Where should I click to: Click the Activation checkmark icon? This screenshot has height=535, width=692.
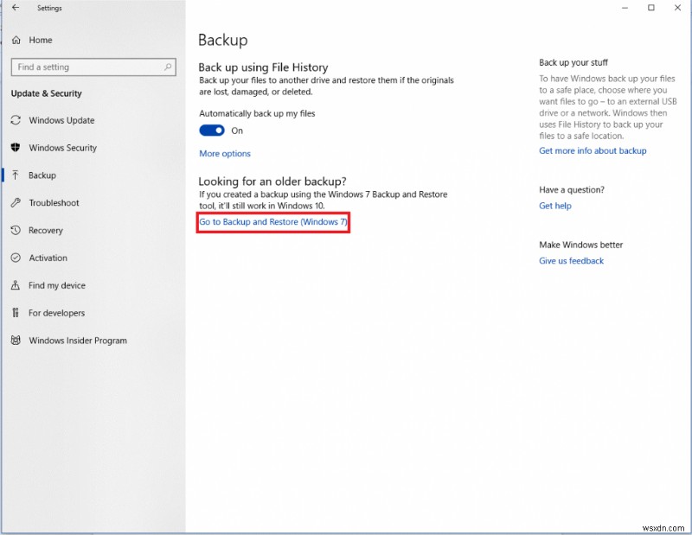(x=16, y=258)
